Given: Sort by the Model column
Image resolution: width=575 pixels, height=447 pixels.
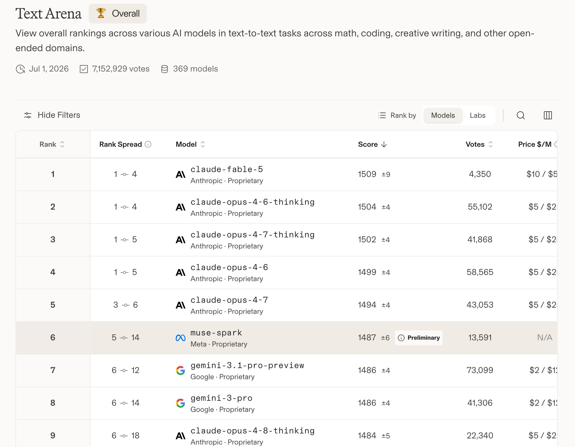Looking at the screenshot, I should coord(190,144).
